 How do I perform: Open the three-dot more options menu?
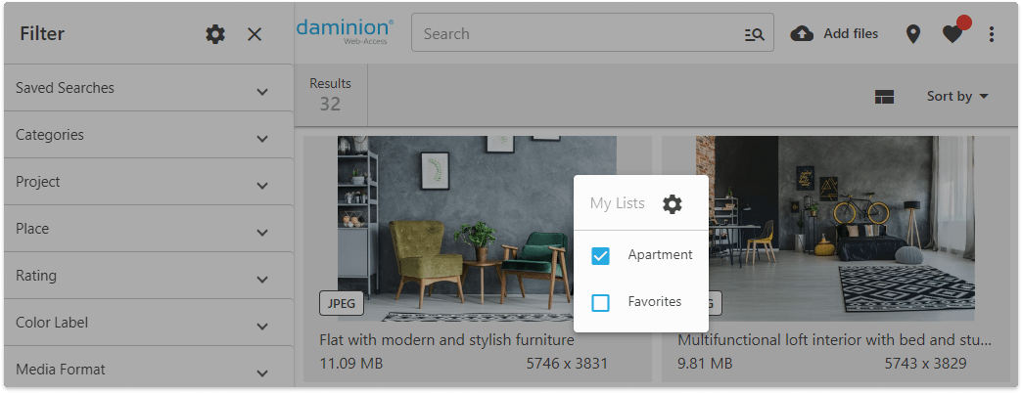(x=992, y=34)
